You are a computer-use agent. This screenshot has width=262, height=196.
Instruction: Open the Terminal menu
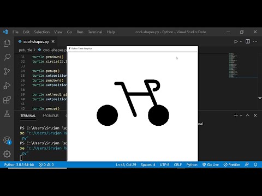pyautogui.click(x=95, y=32)
